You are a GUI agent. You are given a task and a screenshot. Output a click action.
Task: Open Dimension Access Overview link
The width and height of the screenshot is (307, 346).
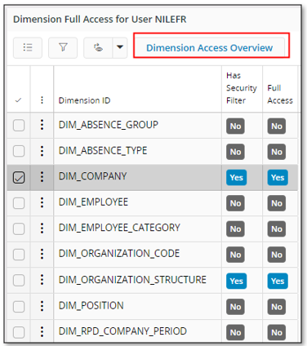(x=209, y=48)
